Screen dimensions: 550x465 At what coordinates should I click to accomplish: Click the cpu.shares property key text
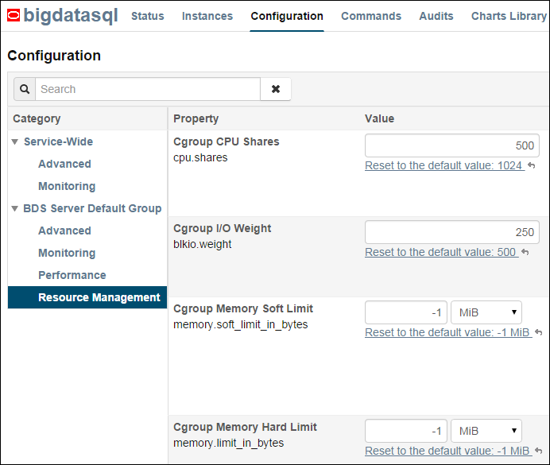[x=200, y=158]
